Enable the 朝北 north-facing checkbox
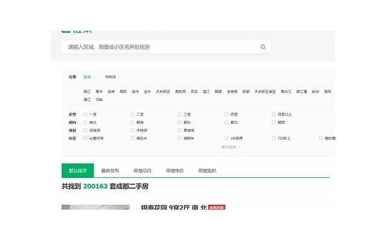 click(227, 122)
